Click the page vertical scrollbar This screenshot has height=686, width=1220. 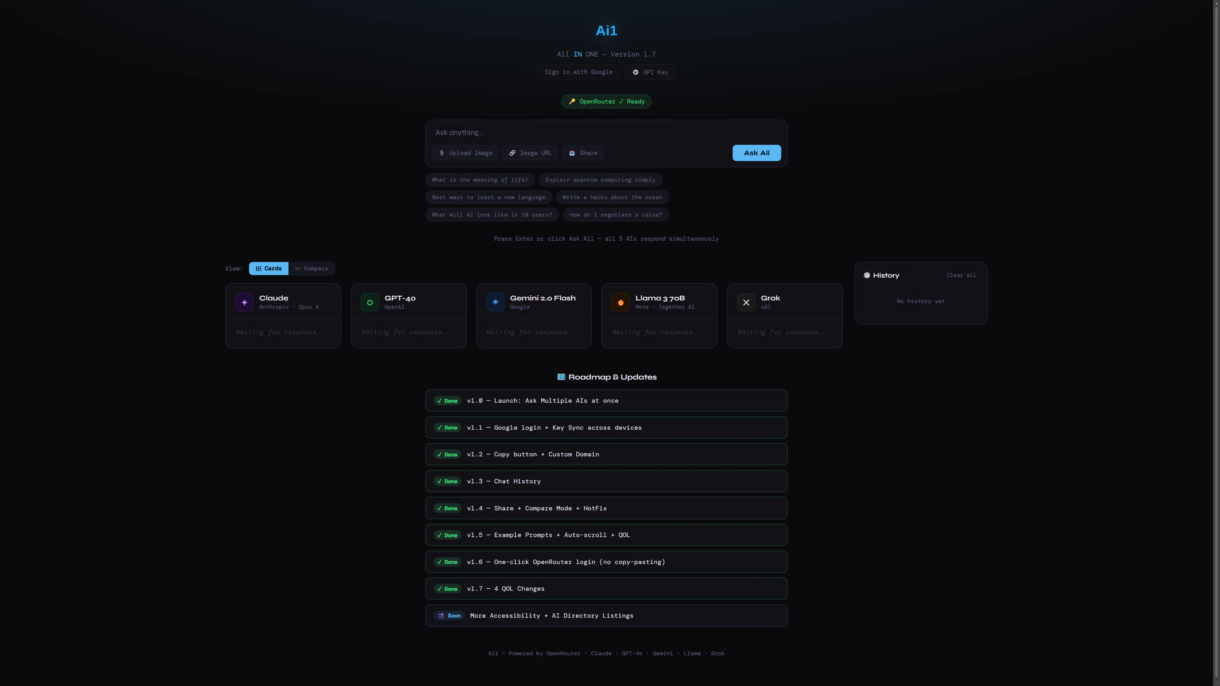coord(1216,343)
